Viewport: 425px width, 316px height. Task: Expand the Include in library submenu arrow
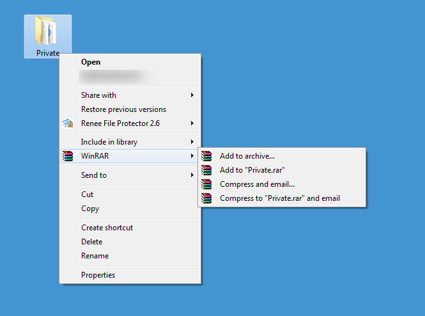coord(192,142)
